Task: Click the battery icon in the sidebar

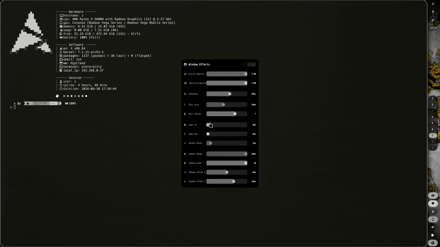Action: point(433,235)
